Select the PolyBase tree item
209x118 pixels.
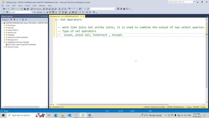point(11,35)
